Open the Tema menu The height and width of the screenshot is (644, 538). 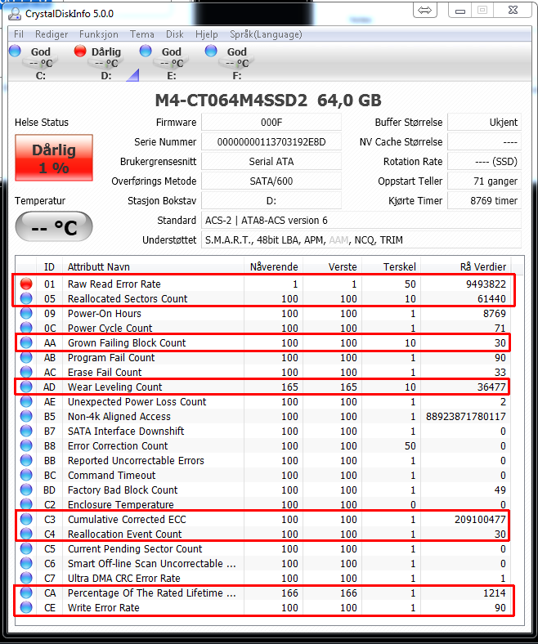[x=142, y=34]
